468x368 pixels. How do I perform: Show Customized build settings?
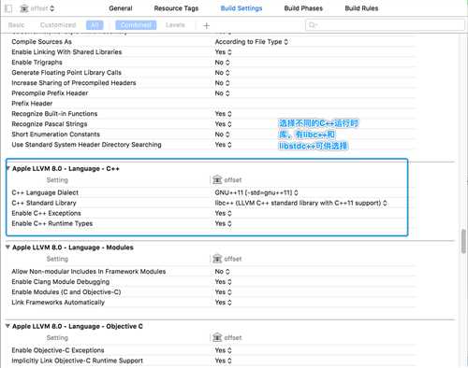pyautogui.click(x=58, y=25)
